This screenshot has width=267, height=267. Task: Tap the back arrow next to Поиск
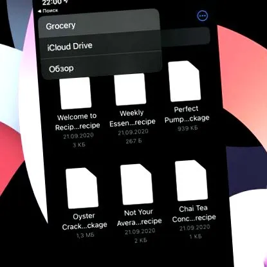39,11
